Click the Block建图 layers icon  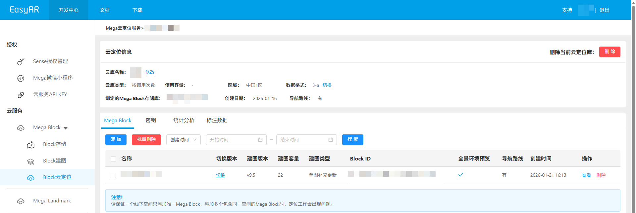click(31, 161)
